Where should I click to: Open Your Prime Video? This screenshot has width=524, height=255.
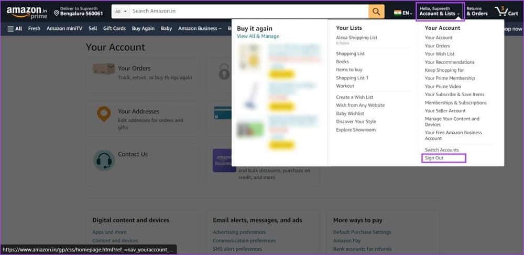[x=443, y=87]
